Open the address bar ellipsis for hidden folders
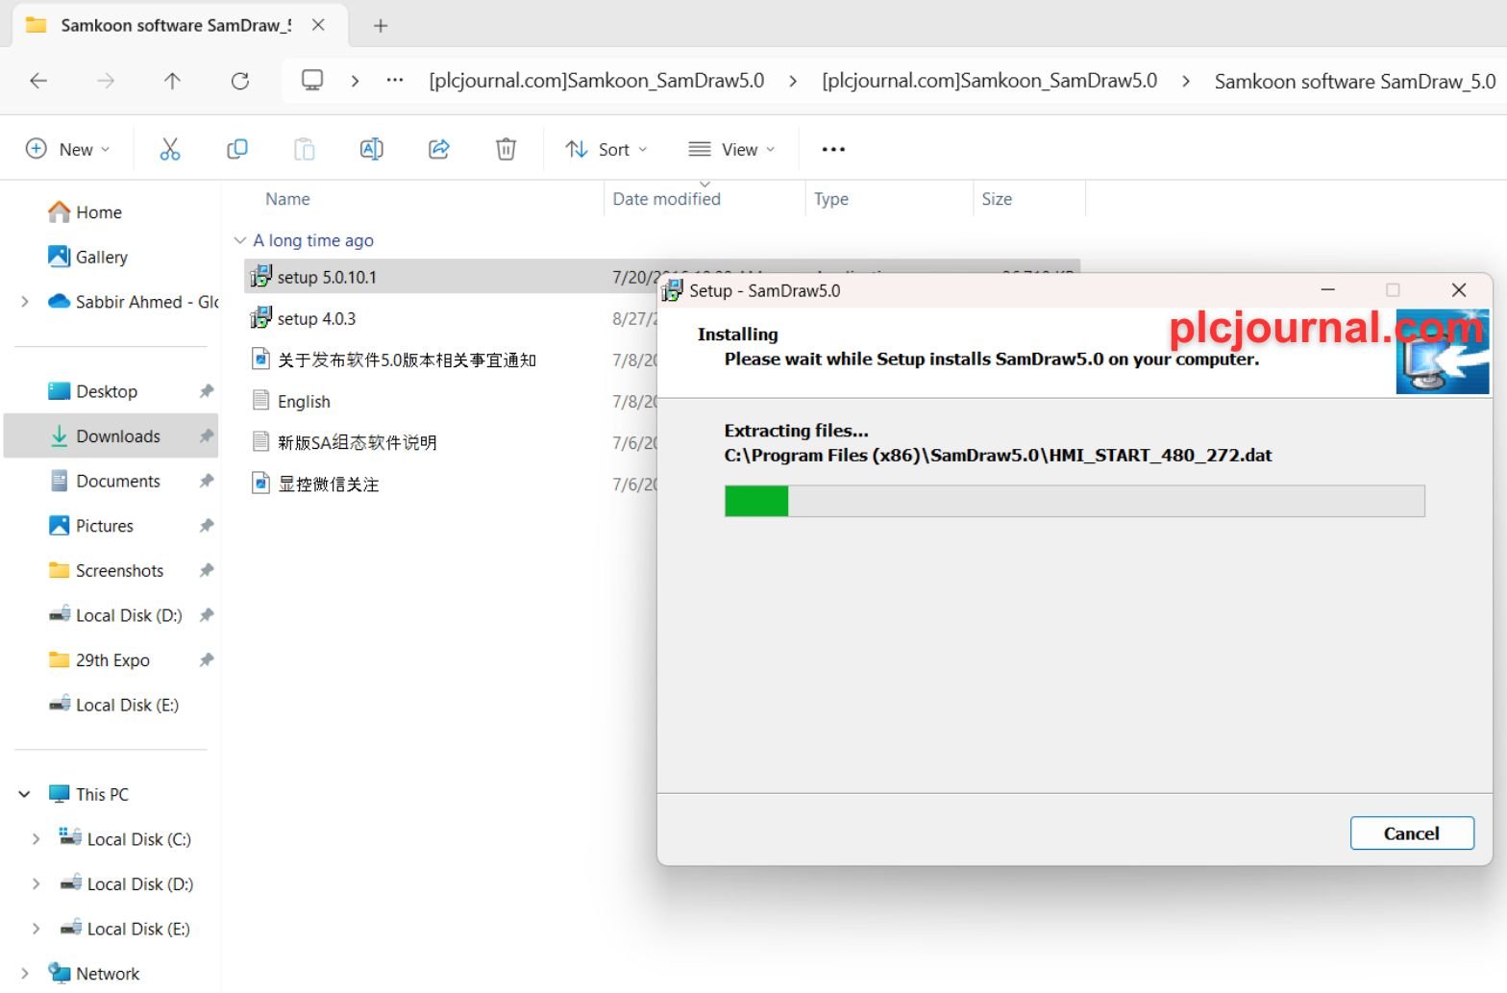The image size is (1507, 993). tap(395, 81)
